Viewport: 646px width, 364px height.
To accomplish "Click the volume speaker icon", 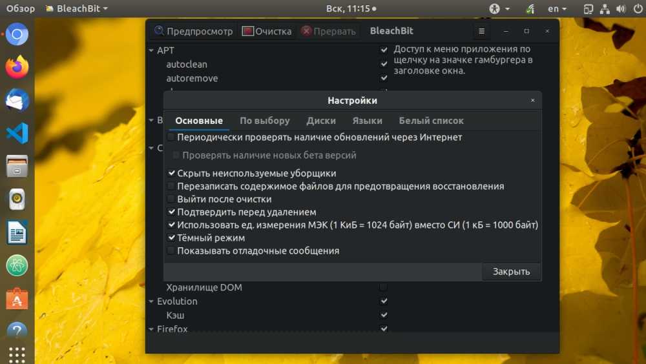I will (620, 8).
